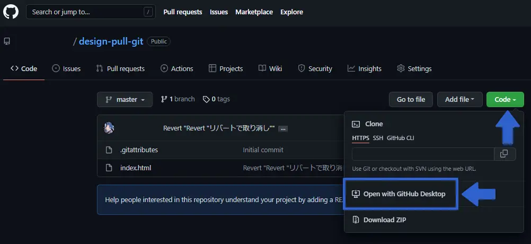
Task: Toggle the green Code dropdown button
Action: (505, 99)
